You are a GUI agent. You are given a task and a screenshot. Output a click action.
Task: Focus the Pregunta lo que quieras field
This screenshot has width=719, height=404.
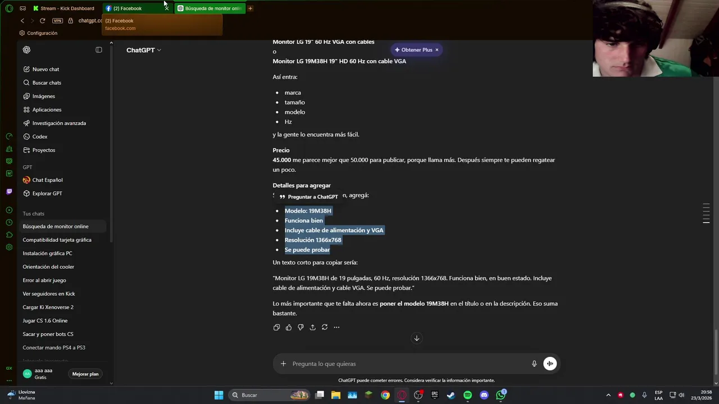coord(408,364)
